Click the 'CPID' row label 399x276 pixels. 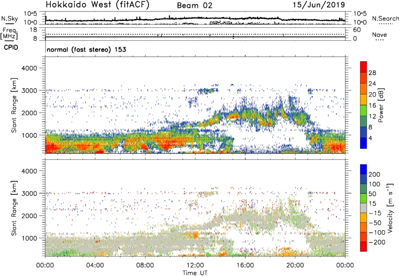(11, 47)
